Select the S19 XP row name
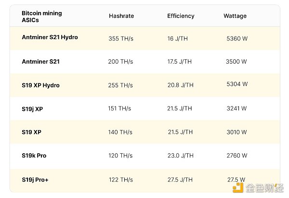The width and height of the screenshot is (289, 198). (31, 132)
